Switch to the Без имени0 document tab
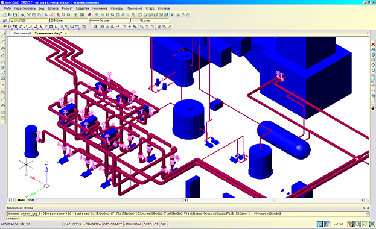The height and width of the screenshot is (229, 376). [22, 33]
